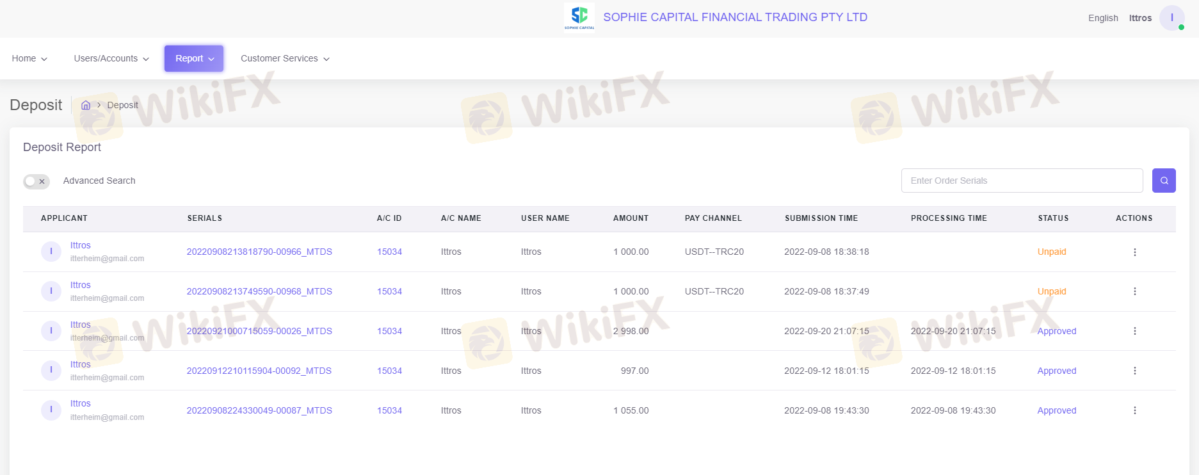Open the Ittros username menu in header
1199x475 pixels.
tap(1140, 18)
